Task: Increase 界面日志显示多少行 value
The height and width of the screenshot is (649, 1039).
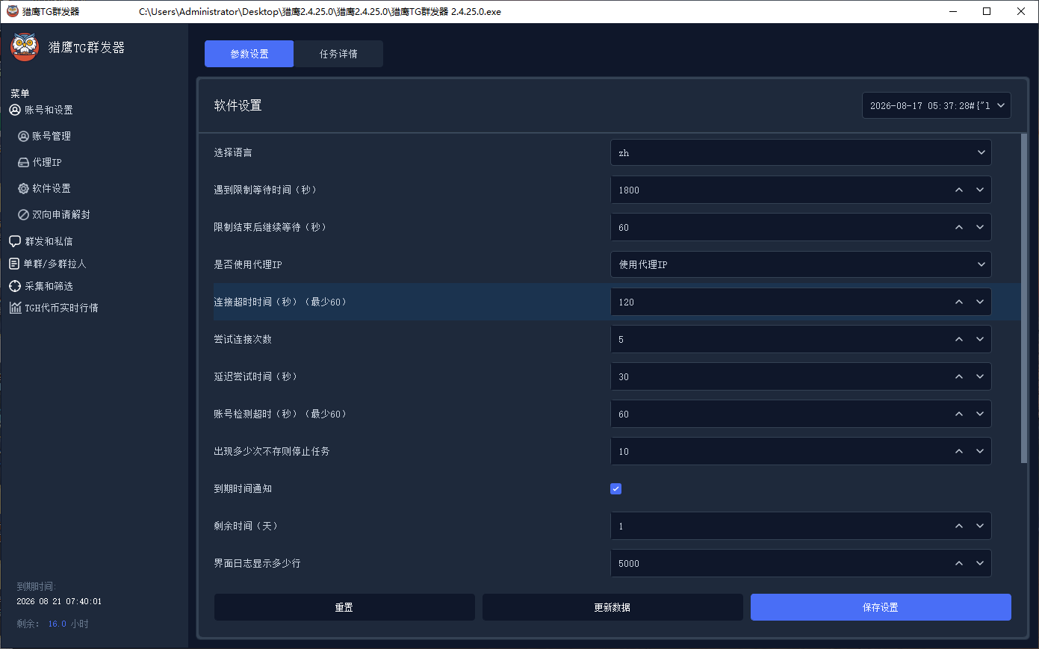Action: coord(959,563)
